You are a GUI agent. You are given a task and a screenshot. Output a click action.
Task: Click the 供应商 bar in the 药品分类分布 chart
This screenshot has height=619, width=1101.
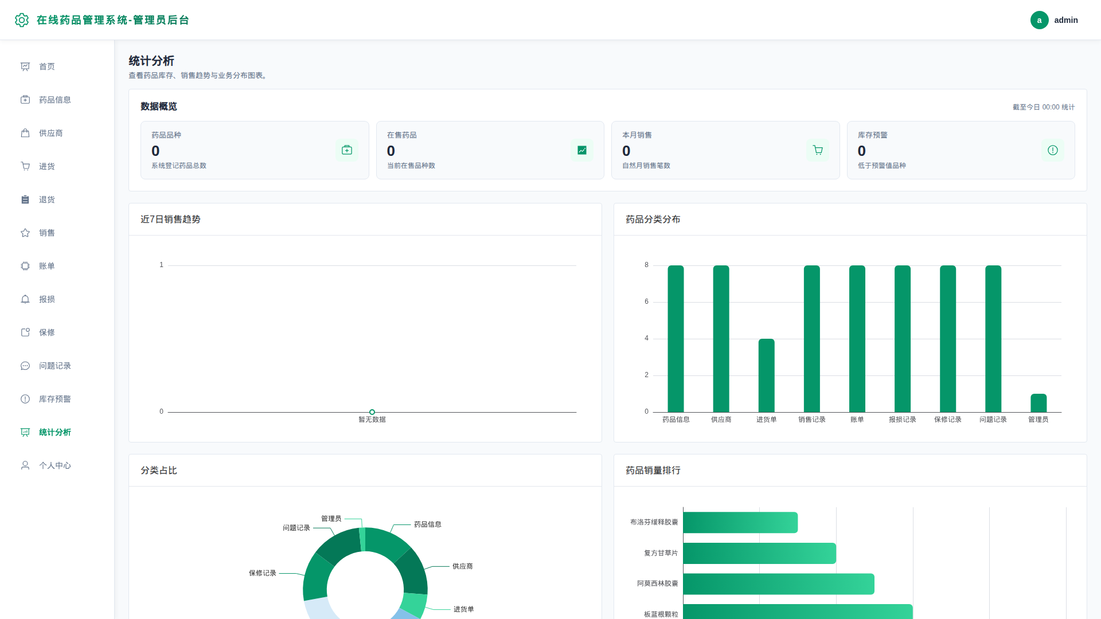click(721, 339)
